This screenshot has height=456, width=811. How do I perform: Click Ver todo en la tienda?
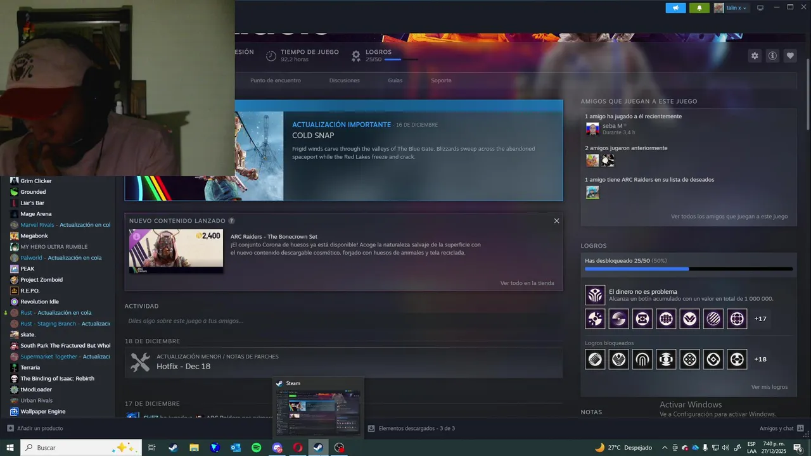(x=527, y=283)
